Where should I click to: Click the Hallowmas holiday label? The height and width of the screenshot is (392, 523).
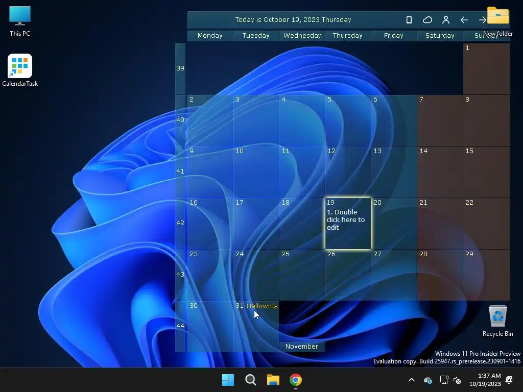pyautogui.click(x=262, y=306)
